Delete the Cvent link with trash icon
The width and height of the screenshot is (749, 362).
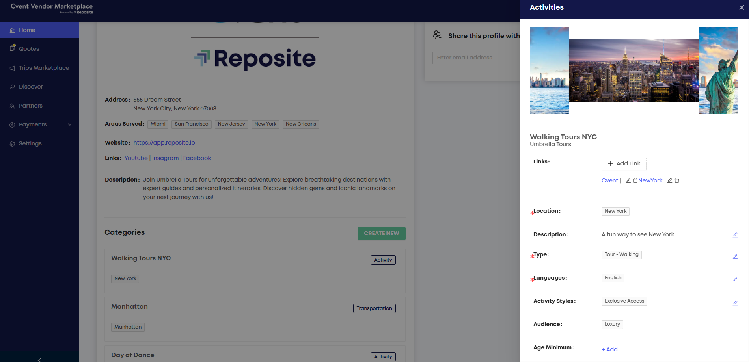pyautogui.click(x=635, y=180)
